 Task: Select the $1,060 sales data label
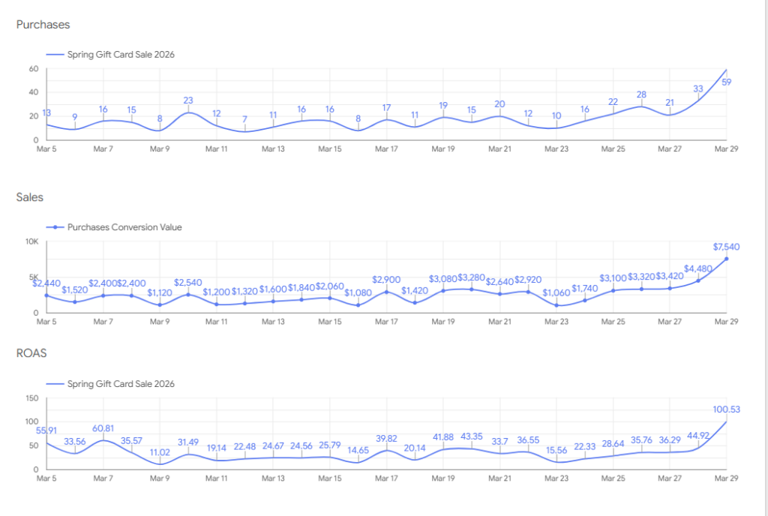point(556,292)
